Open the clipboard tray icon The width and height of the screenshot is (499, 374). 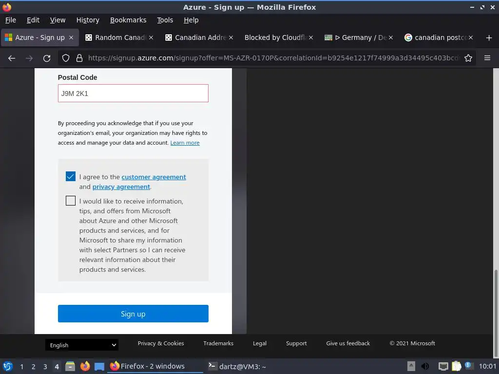click(x=456, y=366)
